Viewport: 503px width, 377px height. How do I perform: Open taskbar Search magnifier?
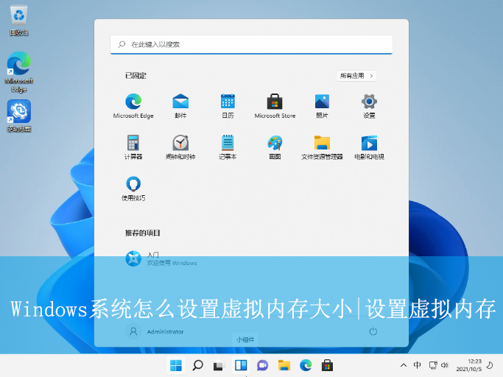click(x=197, y=365)
